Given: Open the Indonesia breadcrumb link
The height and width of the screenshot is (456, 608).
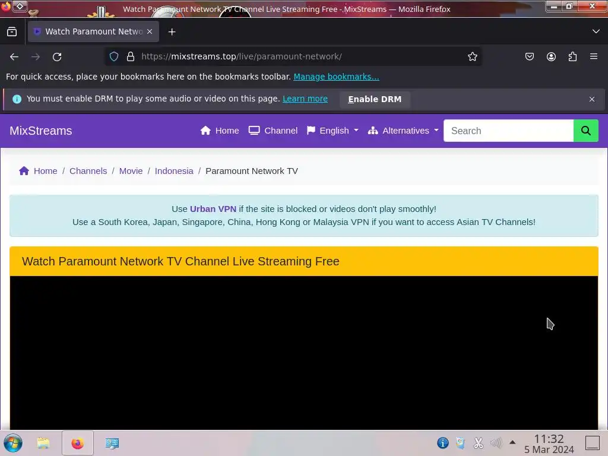Looking at the screenshot, I should pyautogui.click(x=174, y=171).
